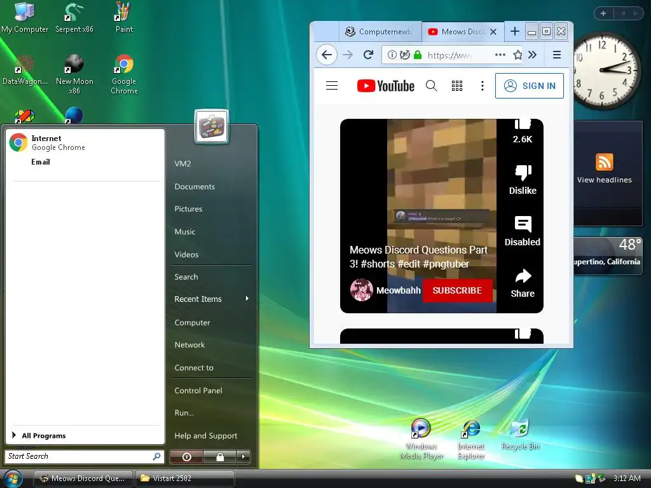Click the Start Search input box
This screenshot has height=488, width=651.
[79, 456]
